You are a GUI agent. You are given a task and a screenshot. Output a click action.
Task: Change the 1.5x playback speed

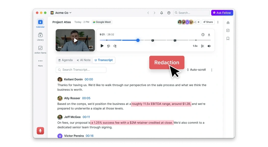point(195,46)
